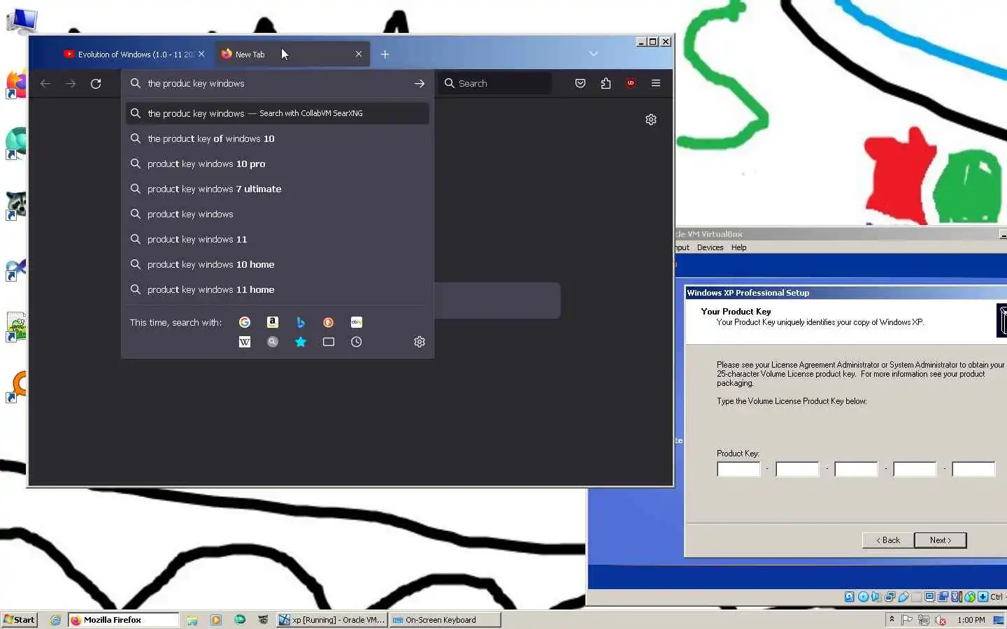Click the My Computer desktop icon
Image resolution: width=1007 pixels, height=629 pixels.
pyautogui.click(x=21, y=20)
